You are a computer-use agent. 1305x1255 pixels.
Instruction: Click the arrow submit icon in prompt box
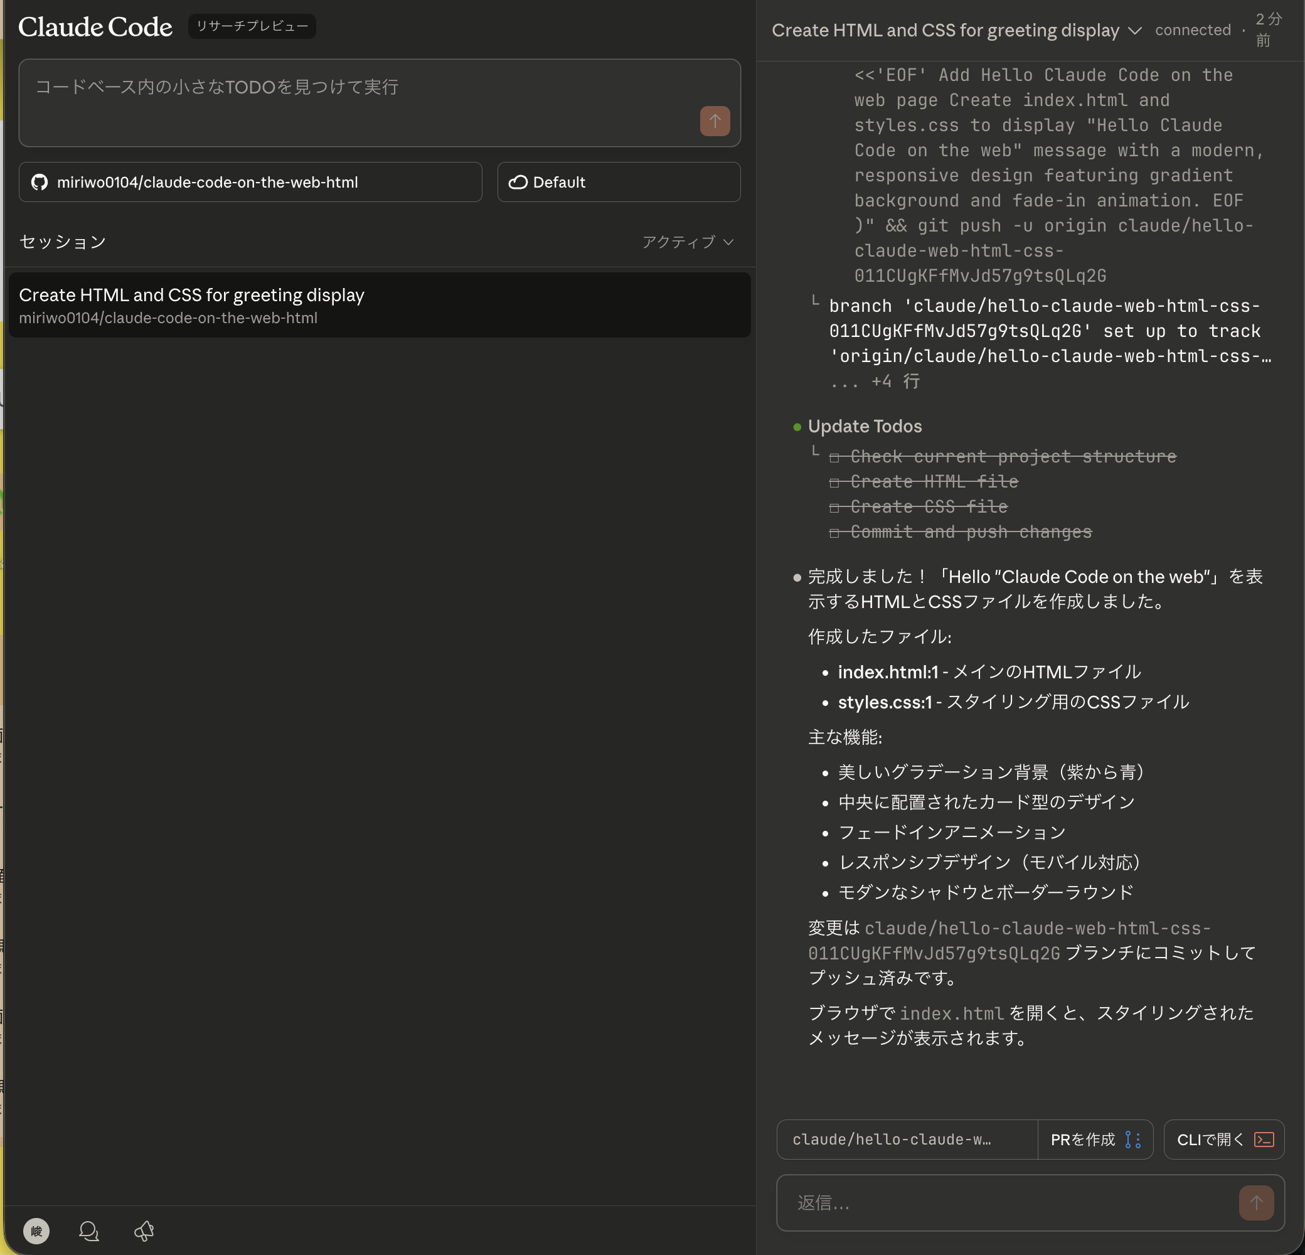pos(715,121)
